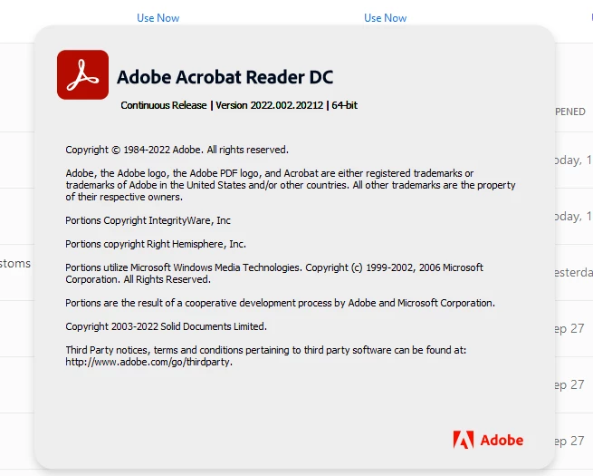The image size is (593, 476).
Task: Click the first Use Now link behind dialog
Action: pyautogui.click(x=158, y=18)
